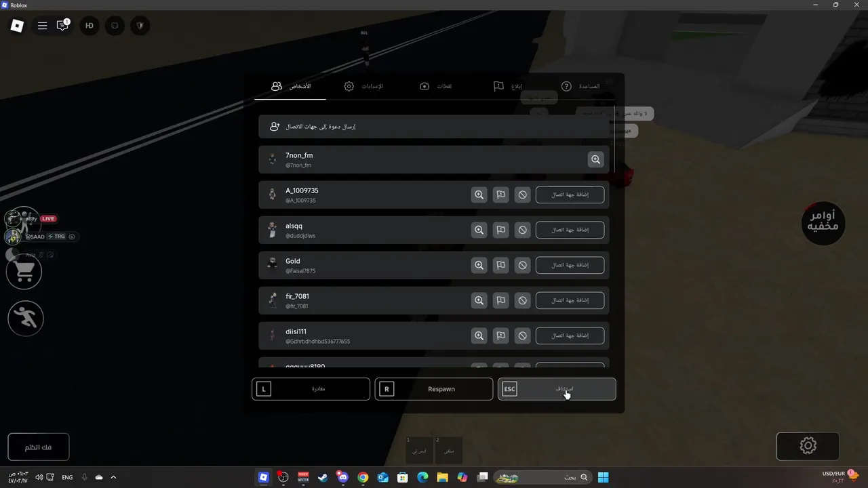Open the chat icon with notification badge
868x488 pixels.
62,26
